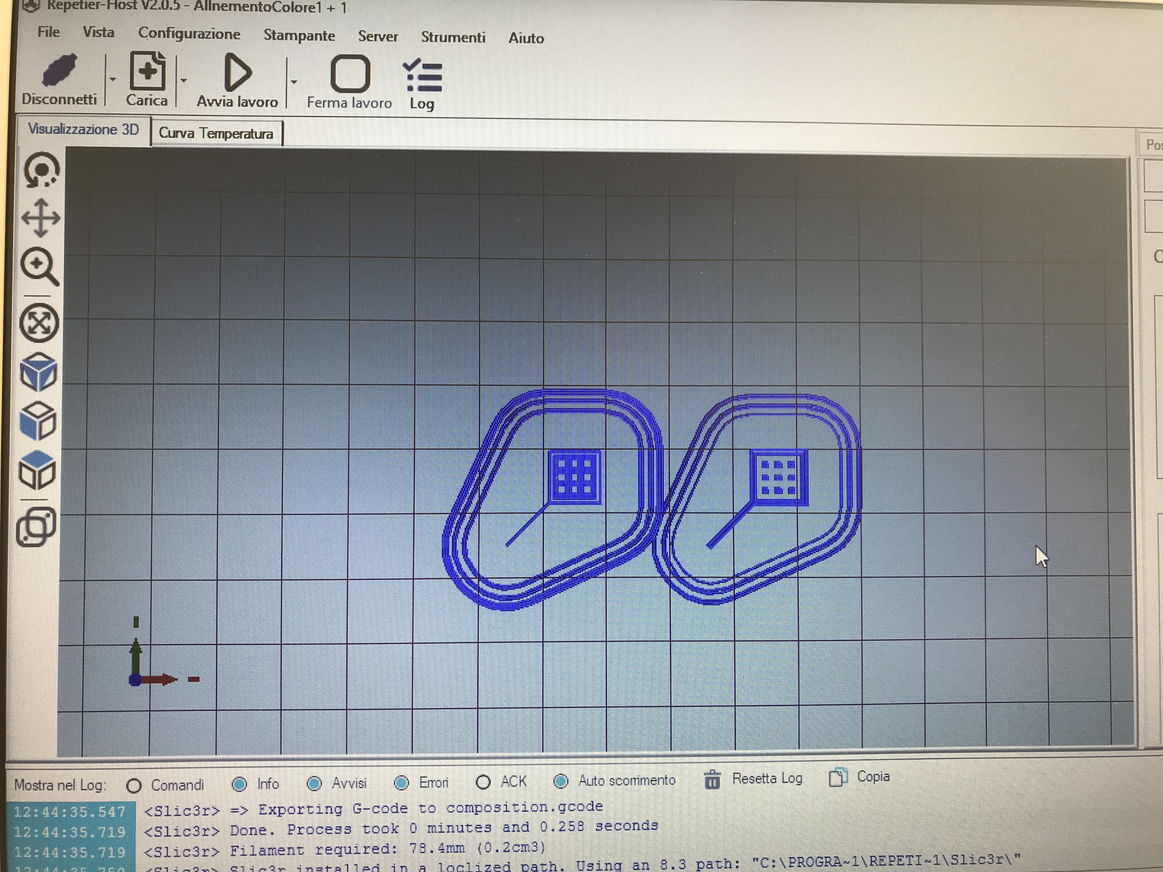Toggle the Log toolbar icon
This screenshot has width=1163, height=872.
[x=422, y=77]
